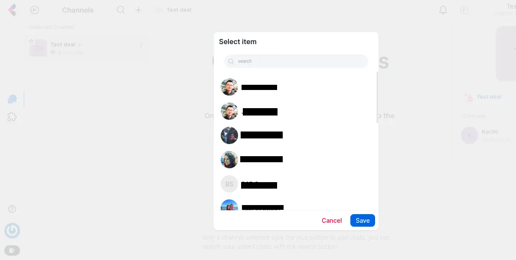Click the Save button
This screenshot has height=260, width=516.
363,221
